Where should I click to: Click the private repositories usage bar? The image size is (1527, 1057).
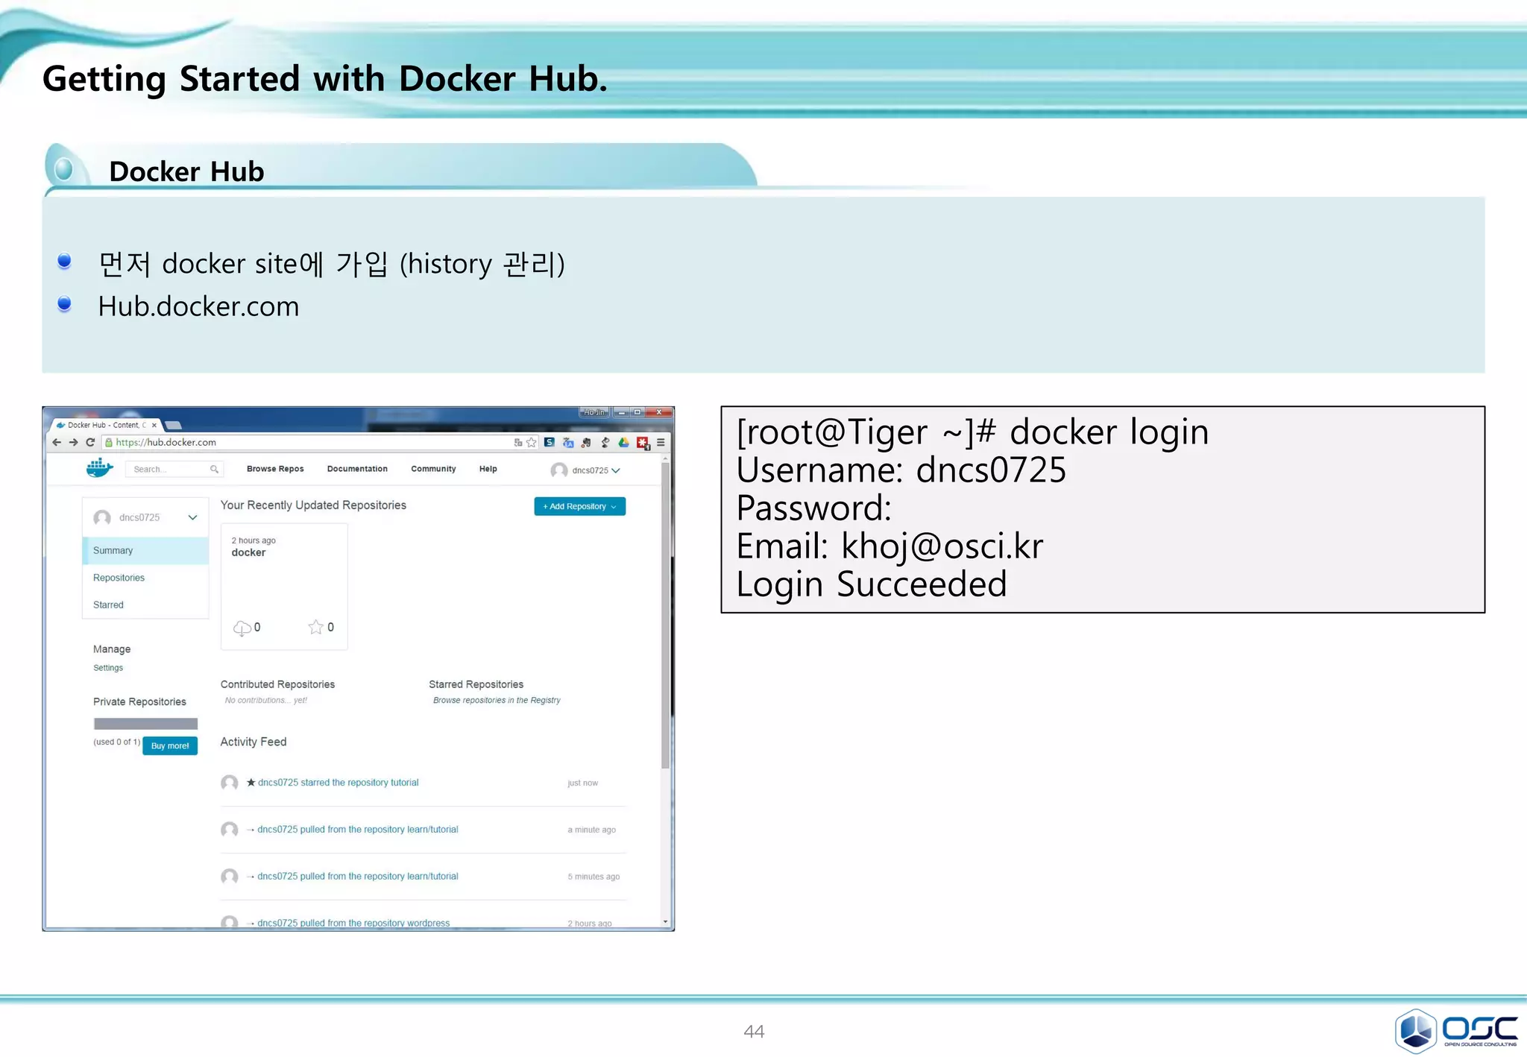[145, 724]
